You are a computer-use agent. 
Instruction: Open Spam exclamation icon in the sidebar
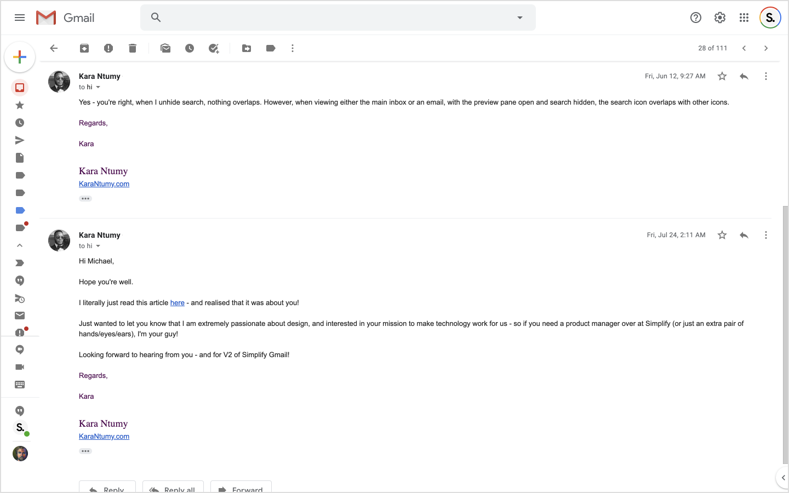point(20,333)
